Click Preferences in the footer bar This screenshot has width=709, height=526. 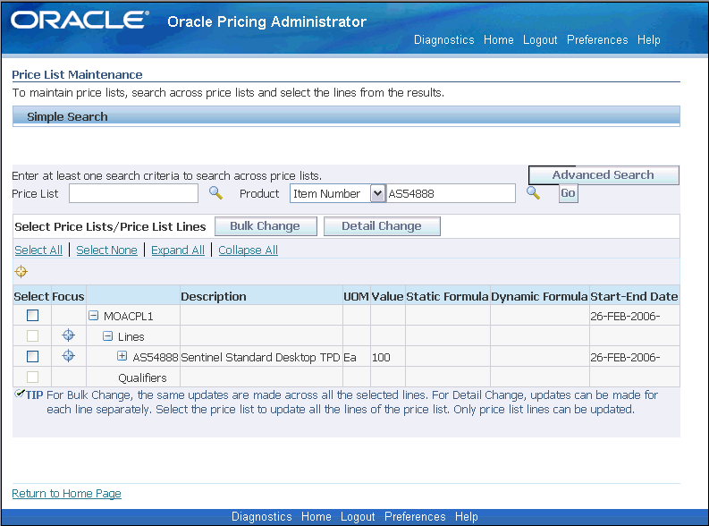415,516
